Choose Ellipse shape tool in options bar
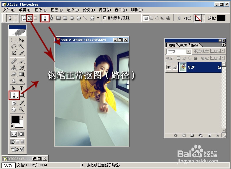Screen dimensions: 231x169 tap(72, 18)
